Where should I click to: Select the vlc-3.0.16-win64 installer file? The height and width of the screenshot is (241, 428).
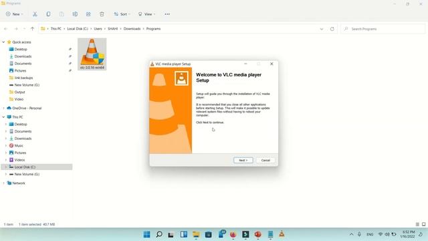(92, 54)
